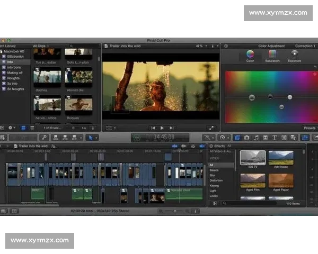Open the viewer zoom 47% dropdown
This screenshot has height=254, width=318.
(201, 46)
